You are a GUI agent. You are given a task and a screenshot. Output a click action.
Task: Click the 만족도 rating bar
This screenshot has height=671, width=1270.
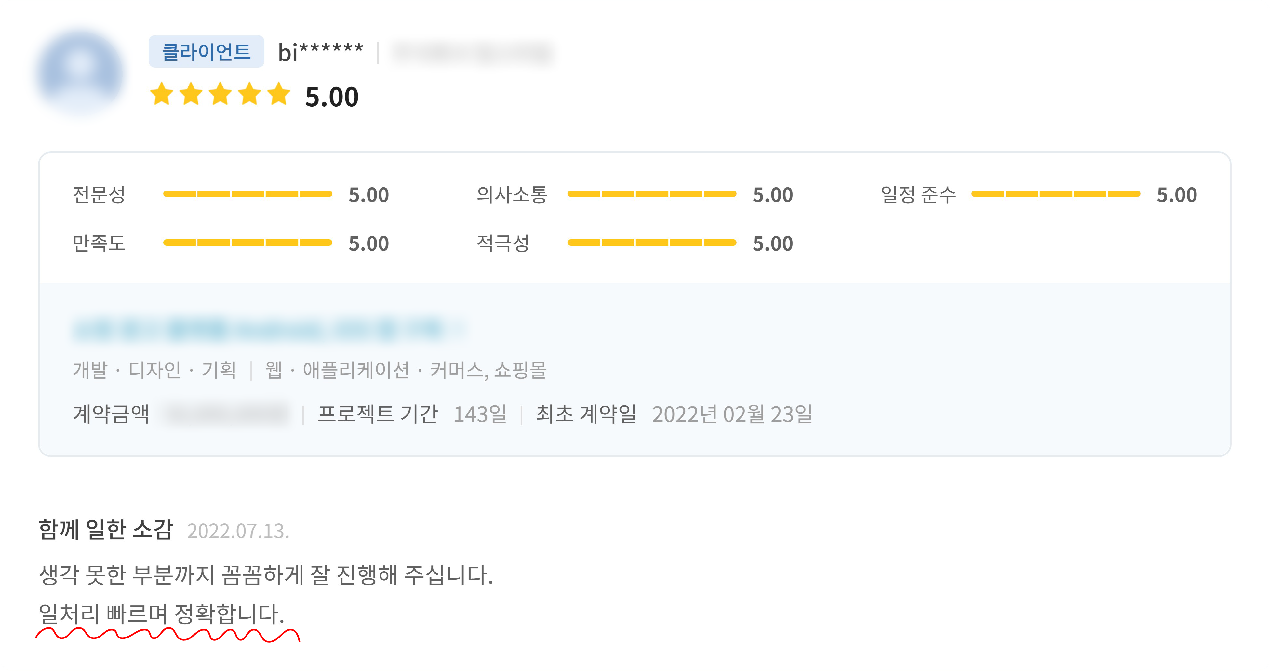pyautogui.click(x=247, y=243)
